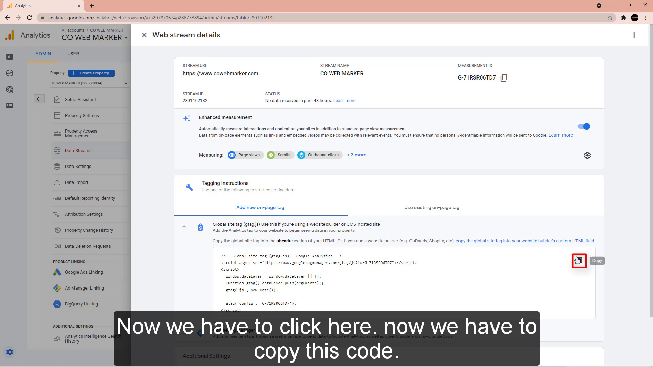Image resolution: width=653 pixels, height=367 pixels.
Task: Click the All accounts breadcrumb
Action: [x=73, y=30]
